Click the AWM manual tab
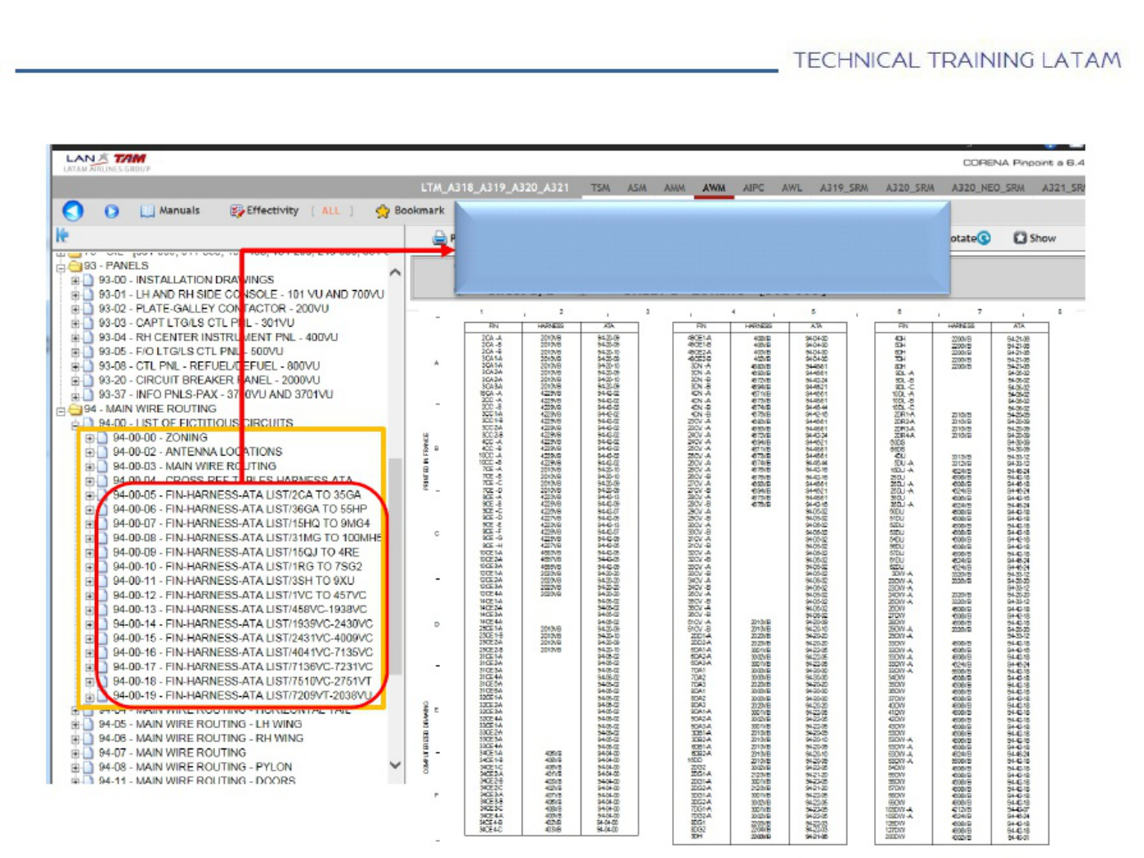This screenshot has width=1144, height=858. coord(714,188)
